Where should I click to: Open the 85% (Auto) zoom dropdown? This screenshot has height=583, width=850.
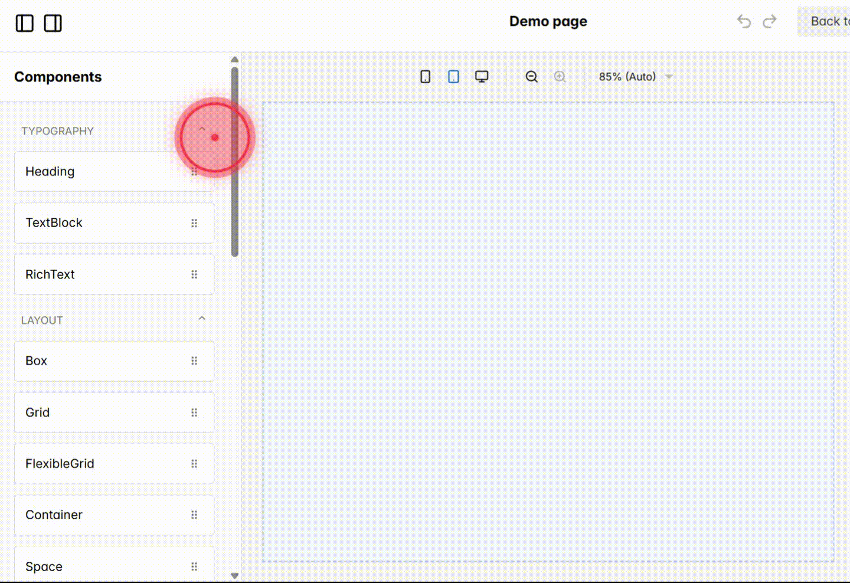click(x=635, y=76)
